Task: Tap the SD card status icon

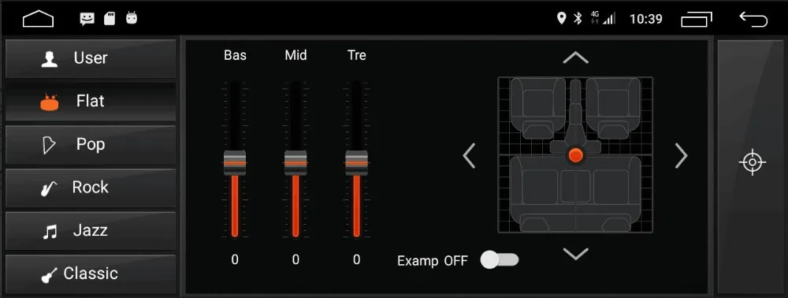Action: pyautogui.click(x=109, y=19)
